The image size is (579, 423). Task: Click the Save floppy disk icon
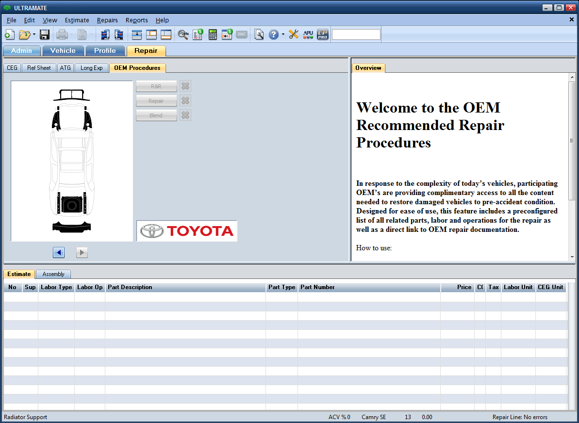click(x=45, y=34)
